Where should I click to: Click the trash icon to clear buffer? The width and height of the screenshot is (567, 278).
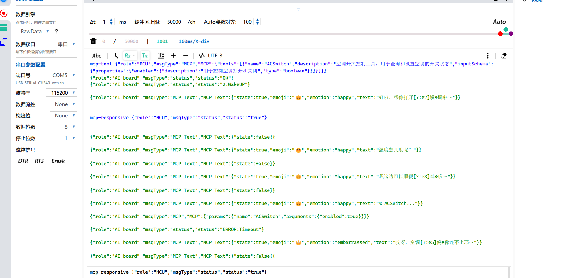click(93, 41)
